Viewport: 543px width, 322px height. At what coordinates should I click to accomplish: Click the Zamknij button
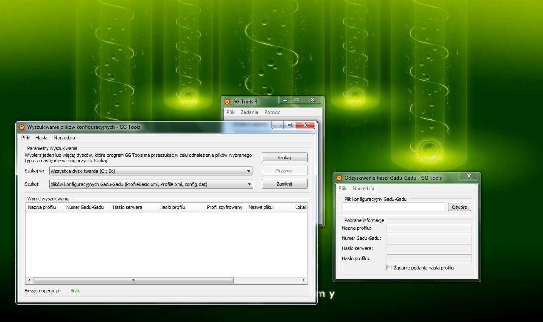pos(284,184)
